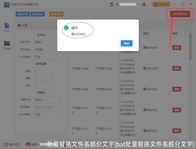
Task: Click the red icon beside the account name
Action: [x=144, y=5]
